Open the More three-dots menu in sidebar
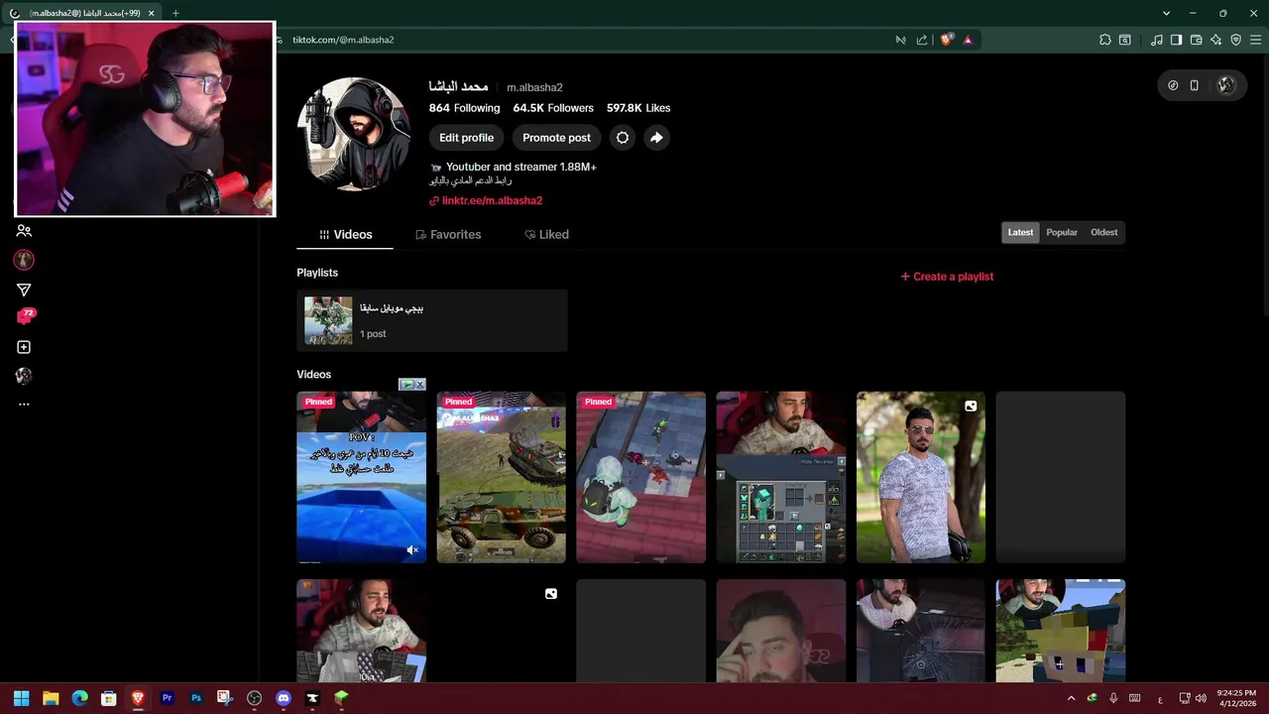This screenshot has height=714, width=1269. [x=24, y=405]
